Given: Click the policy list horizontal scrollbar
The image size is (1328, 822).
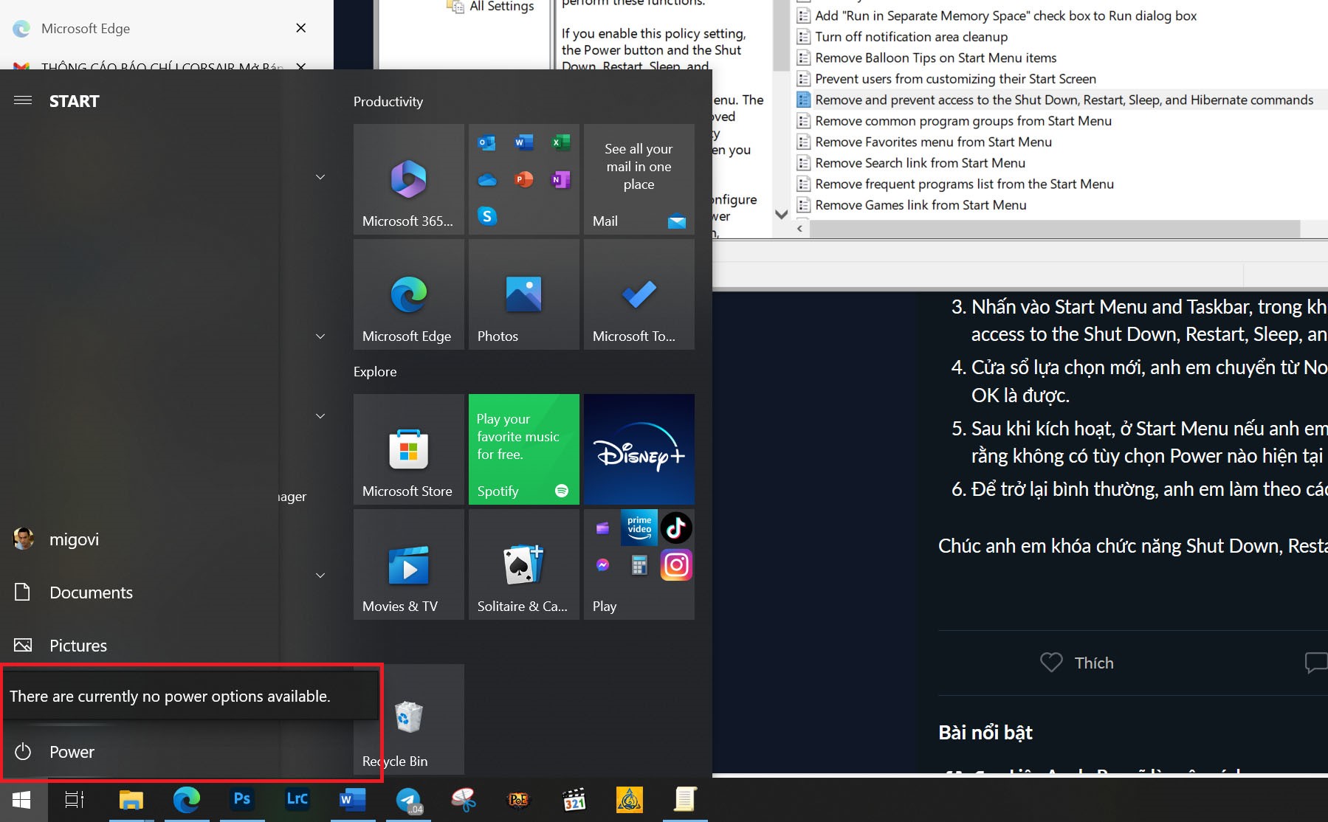Looking at the screenshot, I should pyautogui.click(x=1055, y=229).
